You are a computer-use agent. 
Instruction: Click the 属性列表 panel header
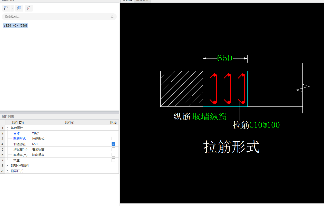pos(8,117)
